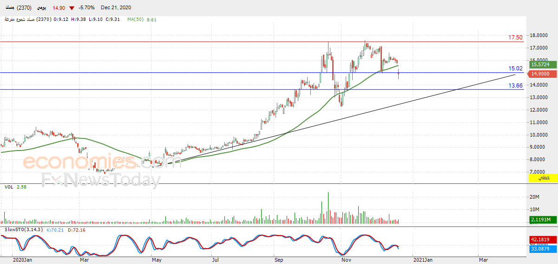Click the tallest volume bar in October
This screenshot has height=264, width=558.
(328, 208)
